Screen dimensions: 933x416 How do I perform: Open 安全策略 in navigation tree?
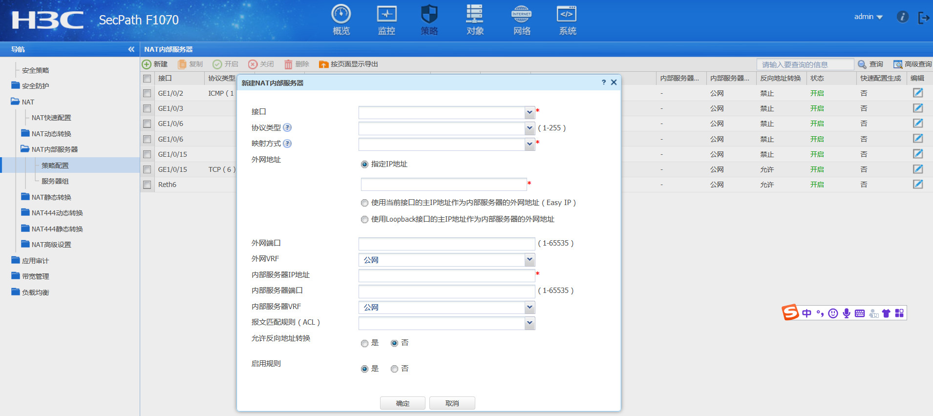(x=35, y=70)
